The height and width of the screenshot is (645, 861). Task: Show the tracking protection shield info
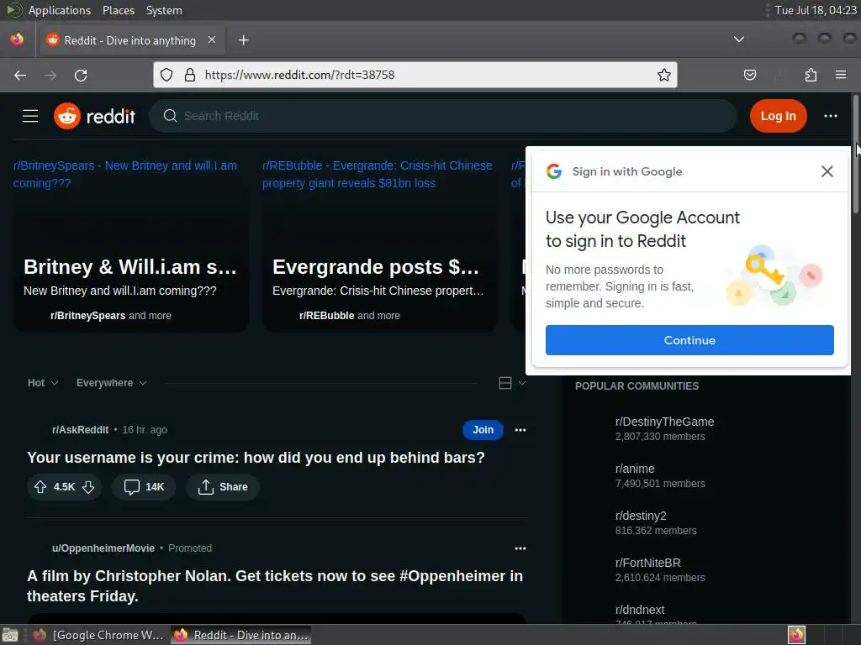coord(166,75)
